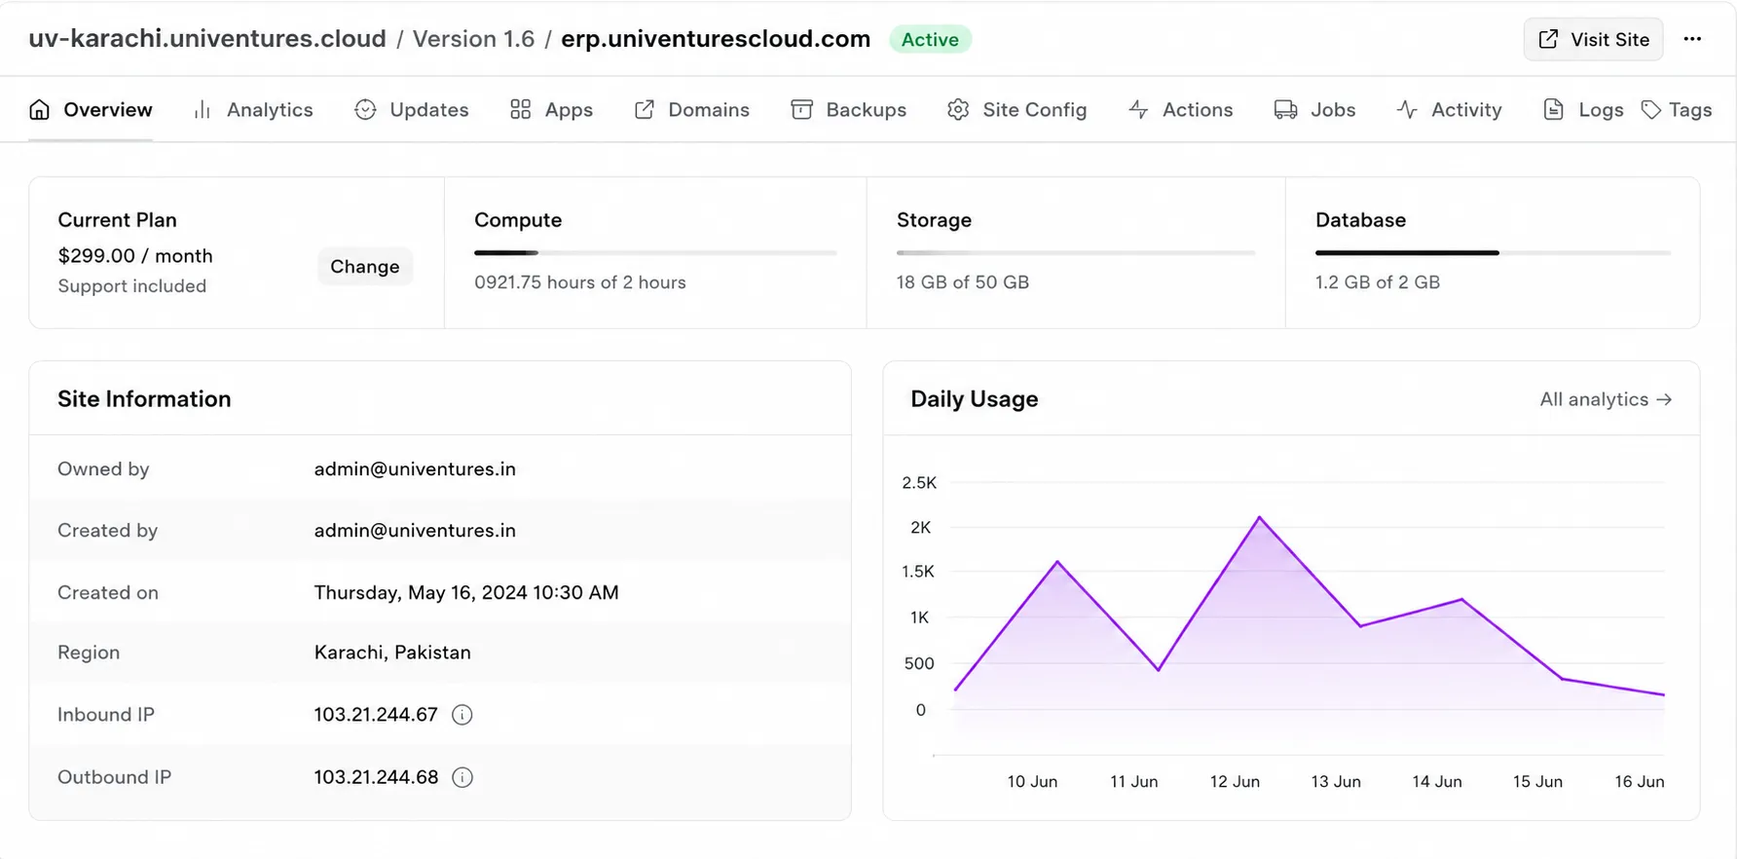Click the Inbound IP info icon
The height and width of the screenshot is (859, 1737).
tap(462, 715)
